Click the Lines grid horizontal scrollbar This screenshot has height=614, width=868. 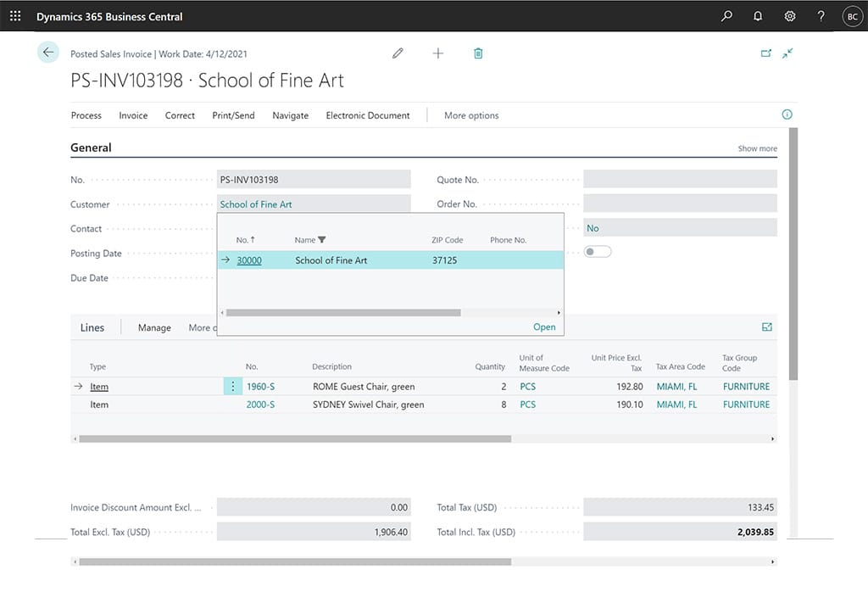[x=295, y=438]
